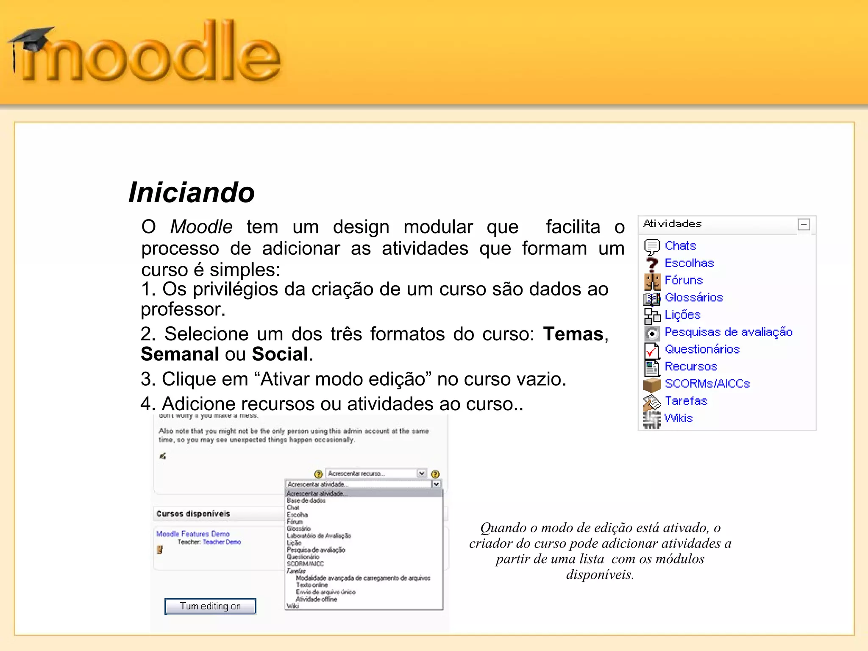The image size is (868, 651).
Task: Choose Lição from the activity list
Action: (x=294, y=542)
